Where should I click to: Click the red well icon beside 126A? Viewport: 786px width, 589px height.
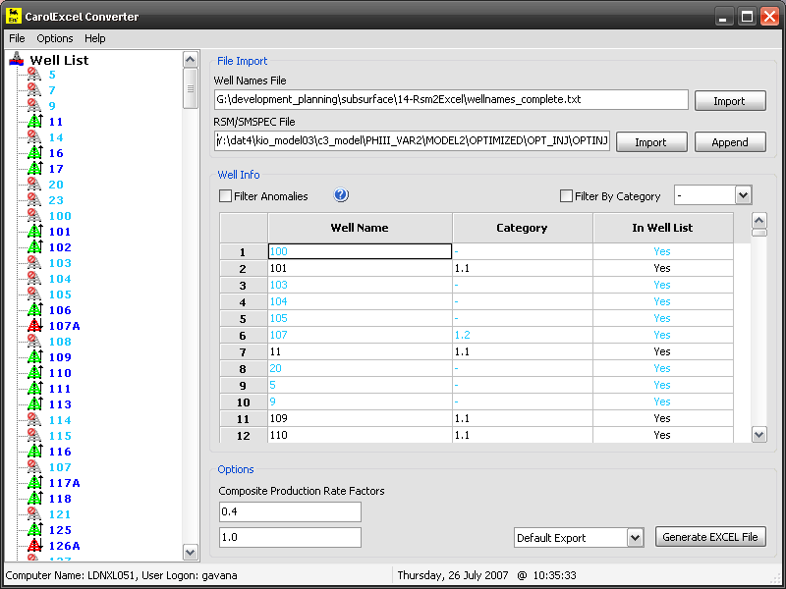coord(33,546)
